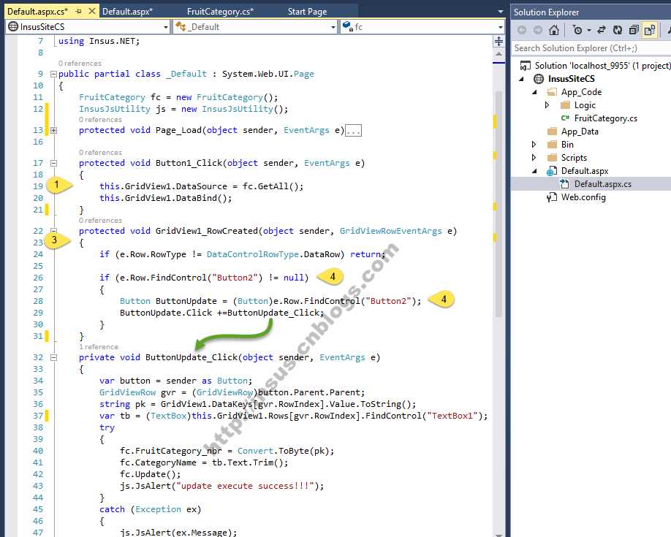Collapse the _Default class outlining box
The height and width of the screenshot is (537, 671).
(53, 74)
